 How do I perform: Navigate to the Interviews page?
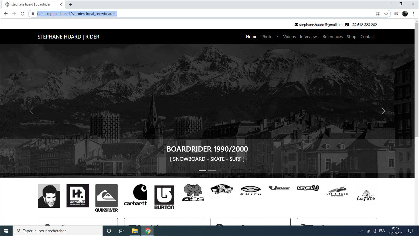309,37
